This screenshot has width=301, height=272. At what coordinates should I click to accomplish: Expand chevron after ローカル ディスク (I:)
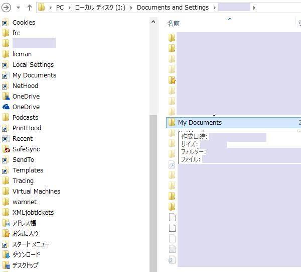[131, 8]
